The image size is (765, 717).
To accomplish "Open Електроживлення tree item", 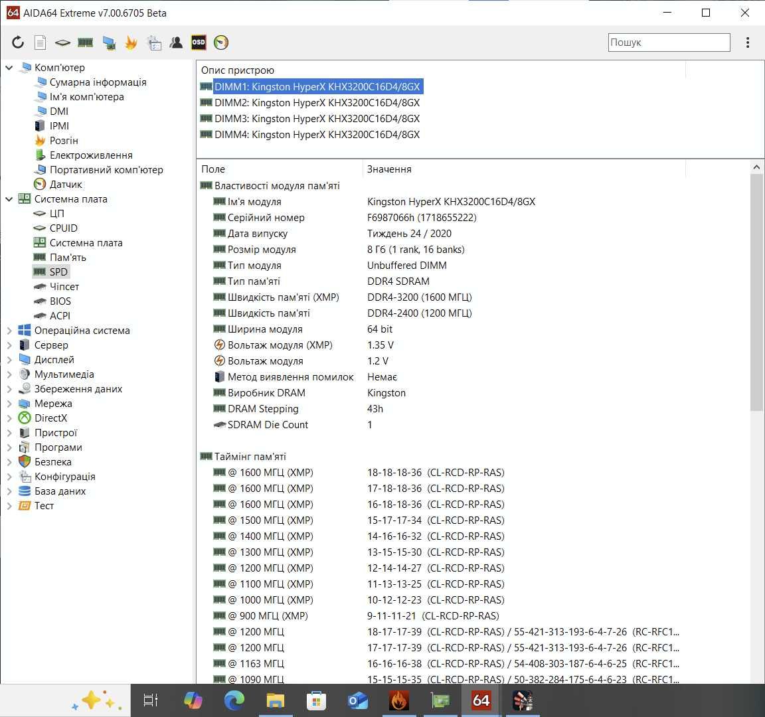I will 91,155.
